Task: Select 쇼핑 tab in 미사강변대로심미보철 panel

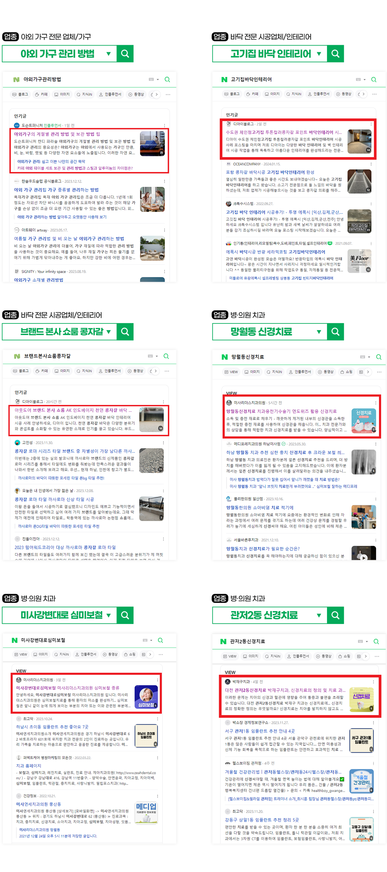Action: (129, 654)
